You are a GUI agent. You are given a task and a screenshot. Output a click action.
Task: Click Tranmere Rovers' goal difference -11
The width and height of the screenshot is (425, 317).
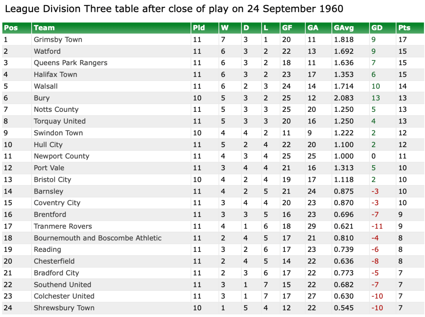click(x=377, y=226)
